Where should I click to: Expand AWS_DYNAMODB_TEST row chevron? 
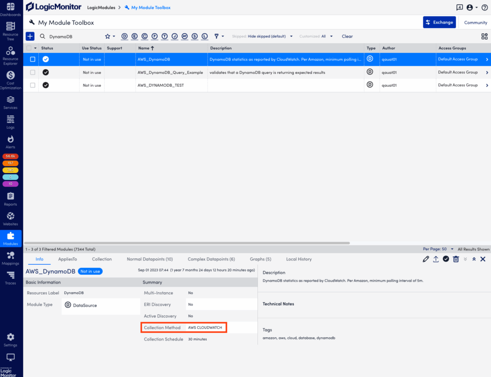tap(487, 85)
